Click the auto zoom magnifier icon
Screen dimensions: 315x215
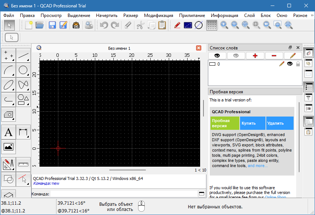245,25
